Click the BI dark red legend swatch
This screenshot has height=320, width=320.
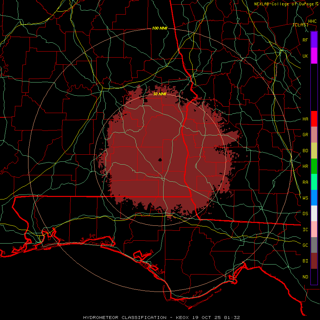[314, 261]
